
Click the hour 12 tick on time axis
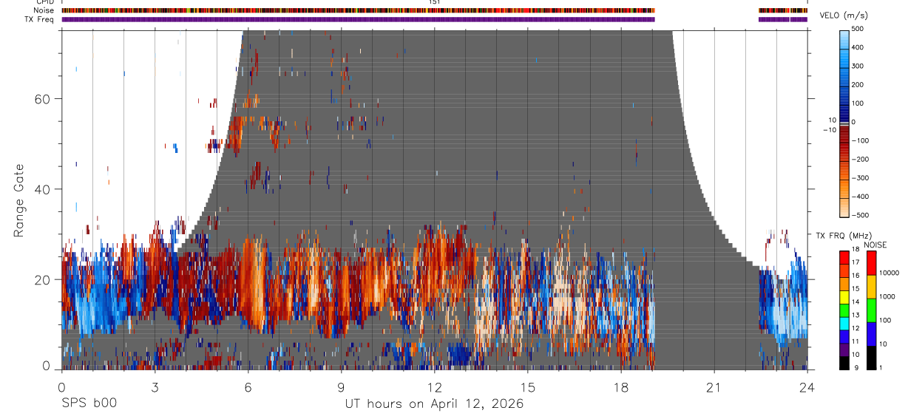(434, 386)
